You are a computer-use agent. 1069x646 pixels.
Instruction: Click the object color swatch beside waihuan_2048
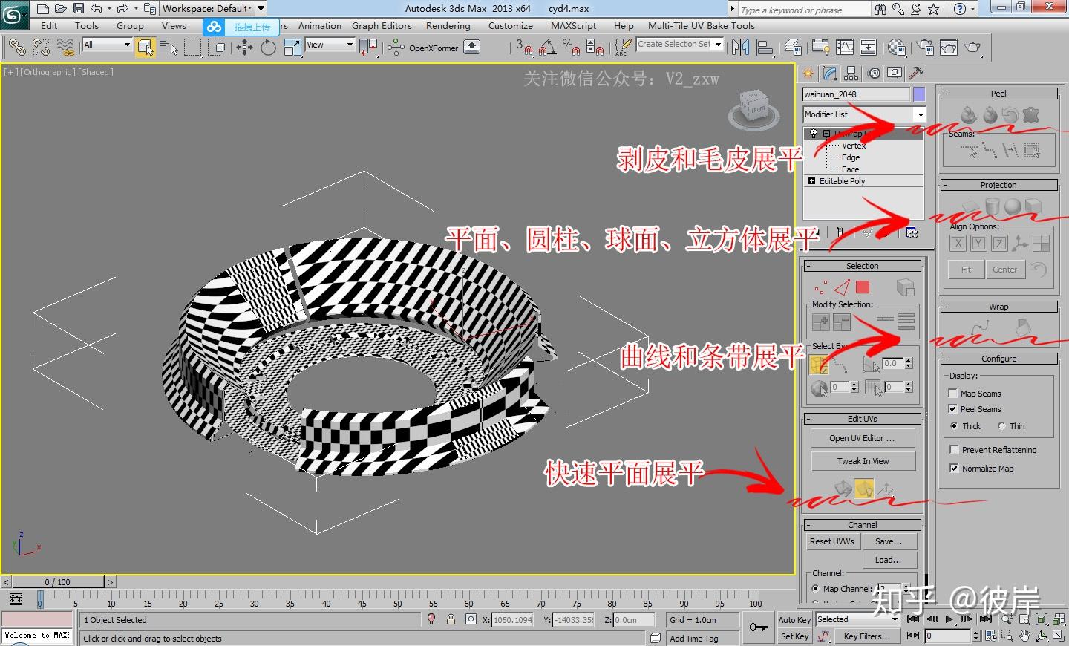919,94
